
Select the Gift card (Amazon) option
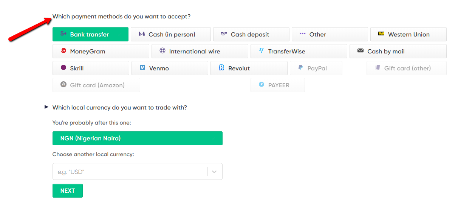pos(96,85)
